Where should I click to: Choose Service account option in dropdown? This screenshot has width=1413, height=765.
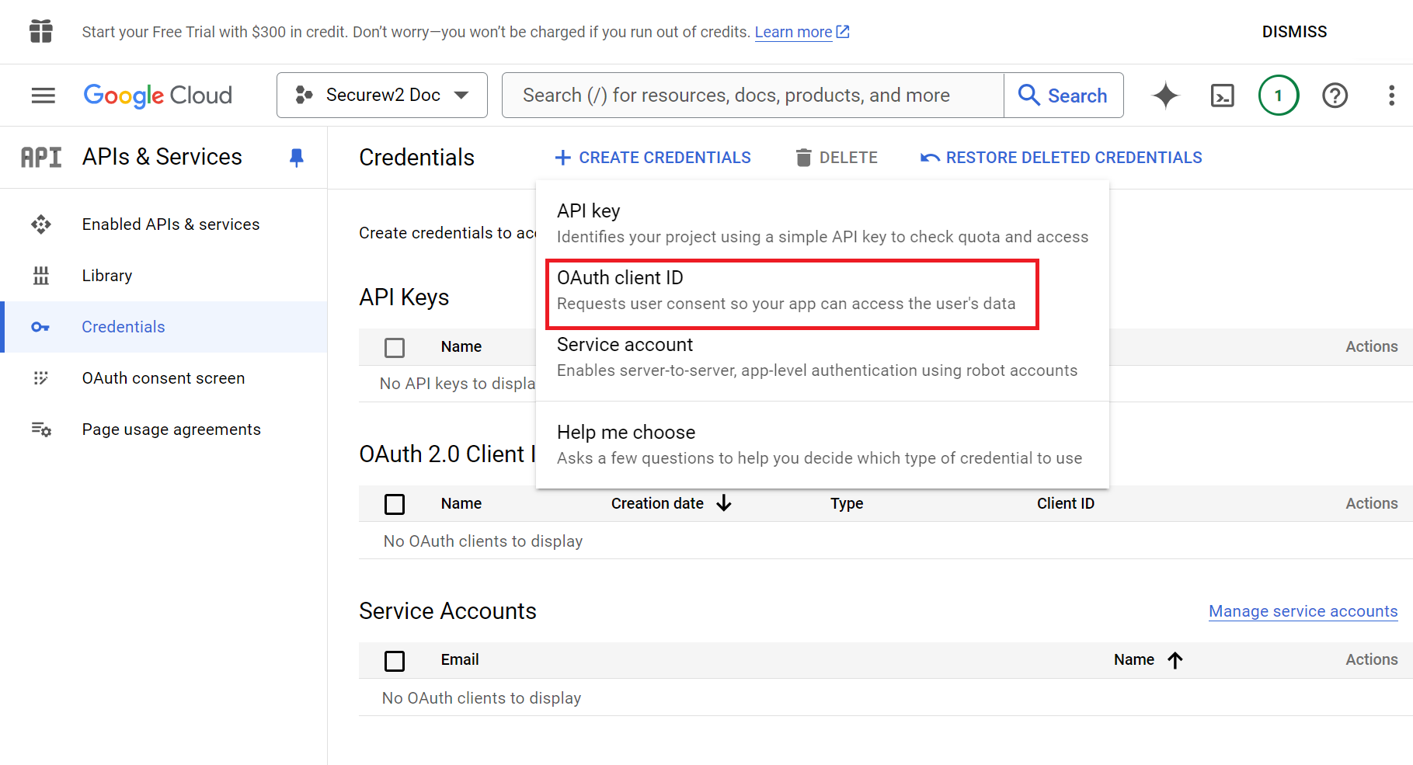tap(817, 357)
